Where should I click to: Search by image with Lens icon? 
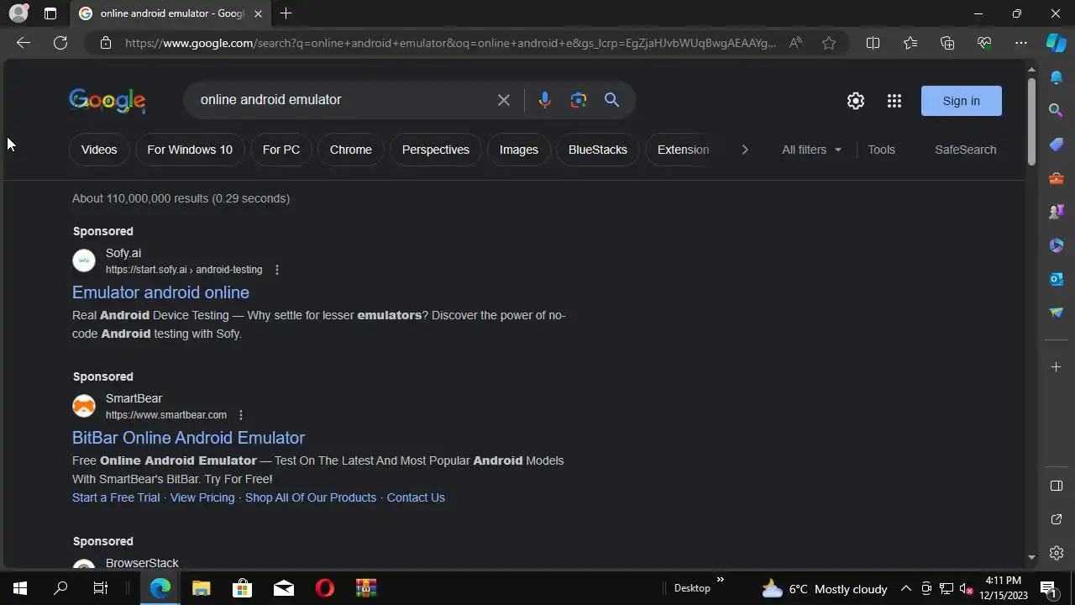pos(579,100)
